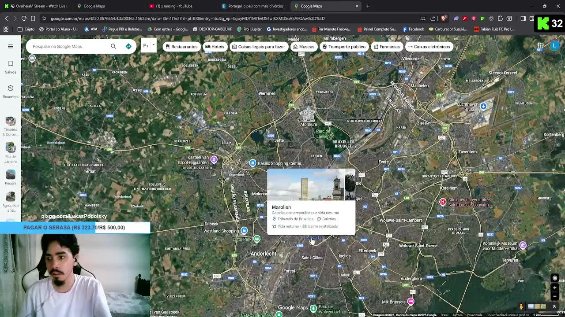Switch to the first map layer thumbnail
This screenshot has height=317, width=565.
click(531, 306)
